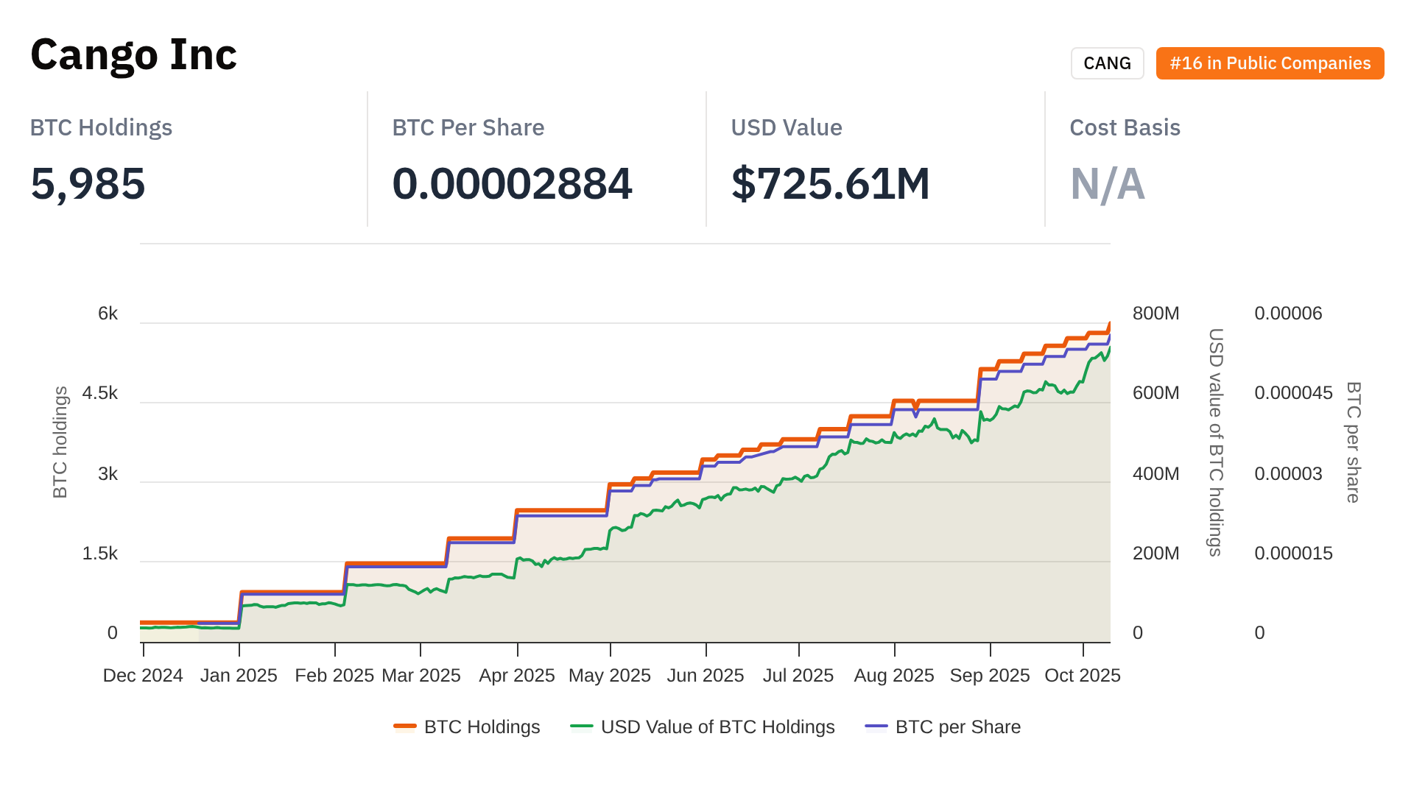Click the BTC Holdings value 5,985
Image resolution: width=1414 pixels, height=795 pixels.
click(88, 183)
